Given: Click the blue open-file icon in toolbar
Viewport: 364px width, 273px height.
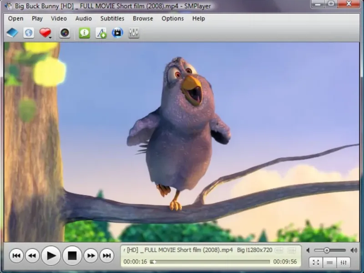Looking at the screenshot, I should [x=12, y=33].
